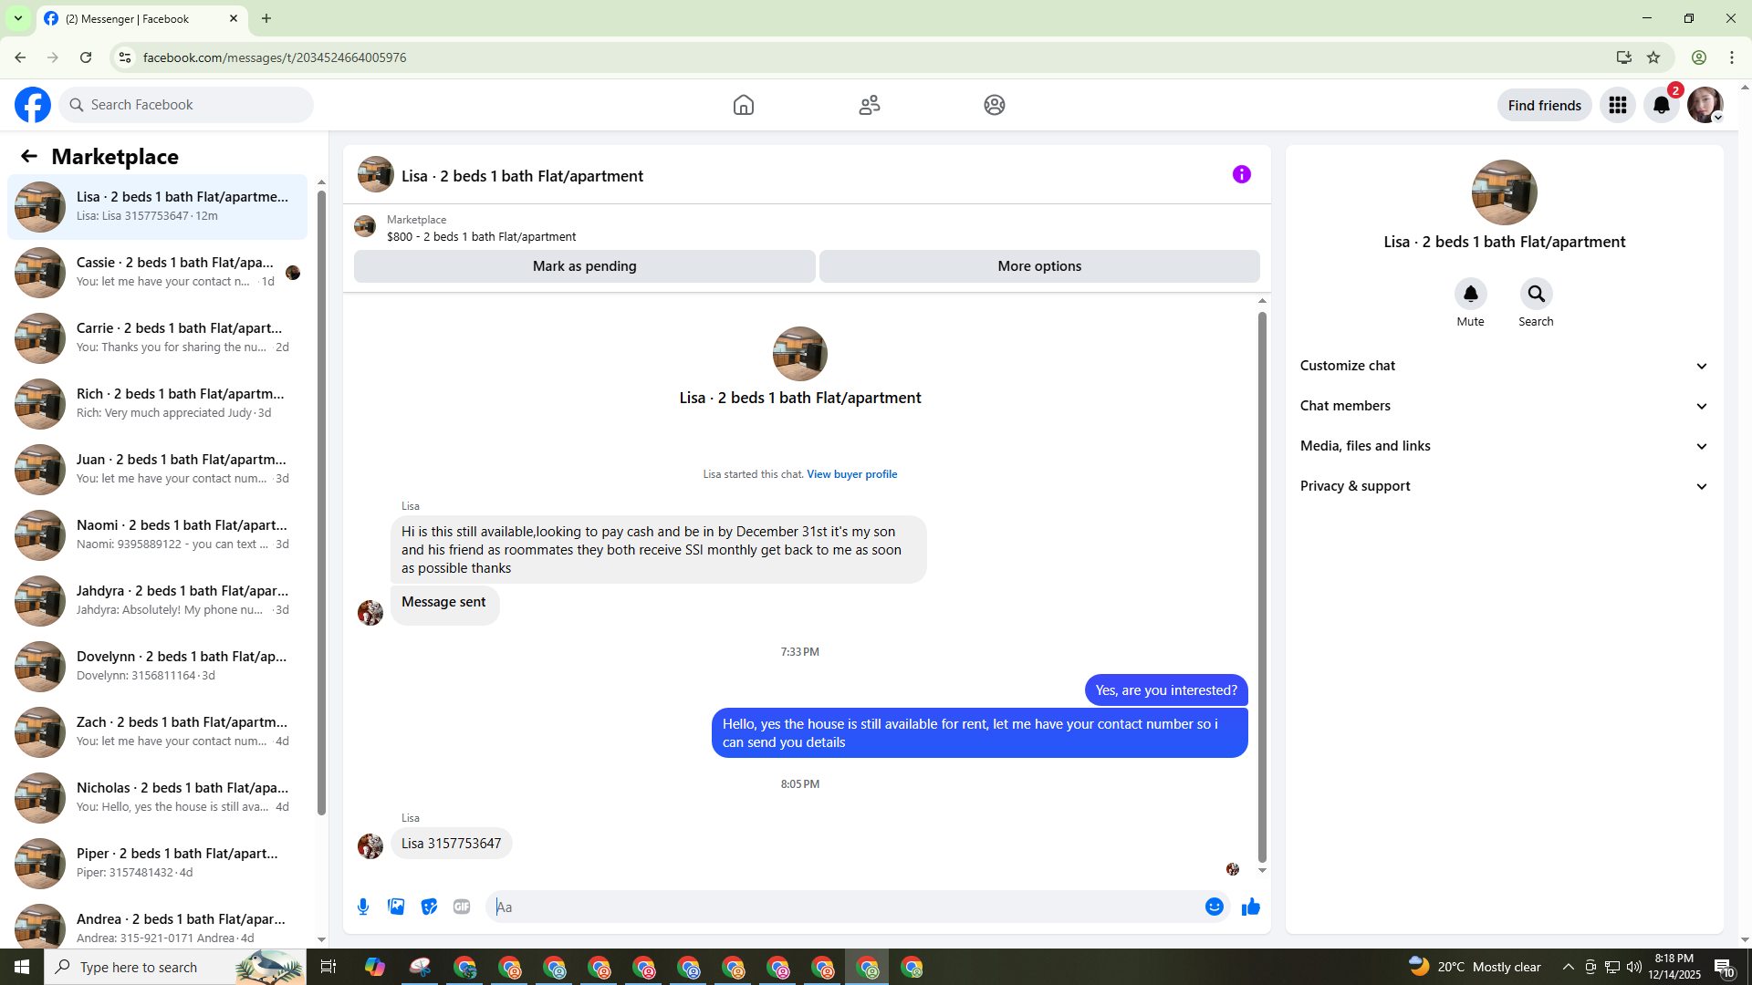Expand Media, files and links
Screen dimensions: 1752x985
tap(1503, 446)
